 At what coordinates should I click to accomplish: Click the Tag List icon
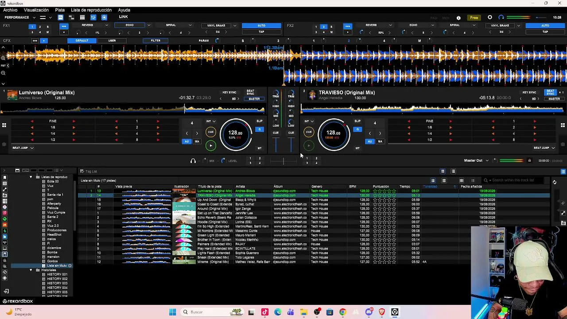(x=82, y=171)
